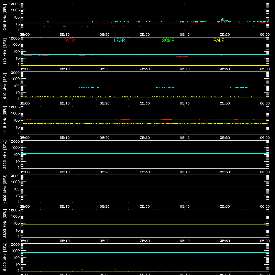
Task: Click the 10 y-axis value in 1415 MHz panel
Action: (x=18, y=127)
